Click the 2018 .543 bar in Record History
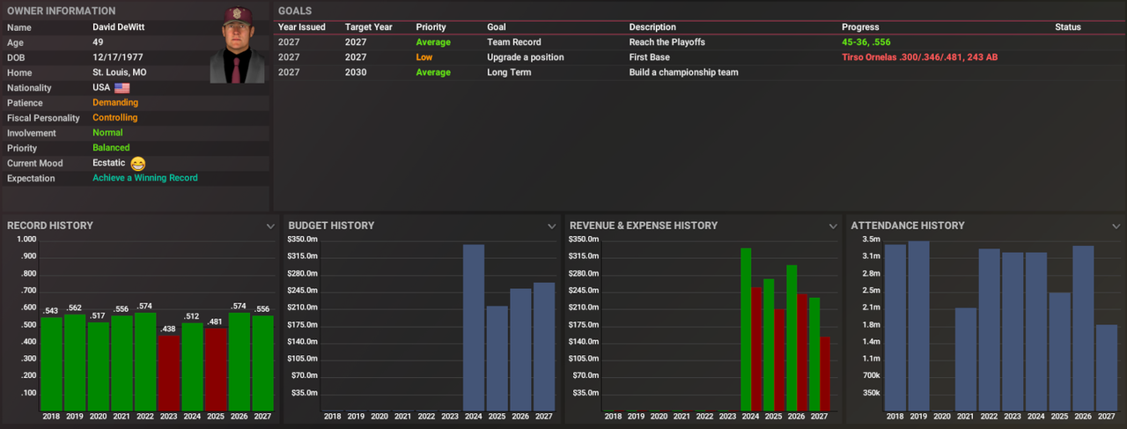This screenshot has height=429, width=1127. [51, 364]
